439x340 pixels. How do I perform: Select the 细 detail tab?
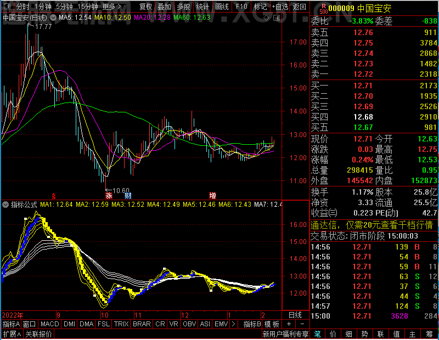(348, 334)
